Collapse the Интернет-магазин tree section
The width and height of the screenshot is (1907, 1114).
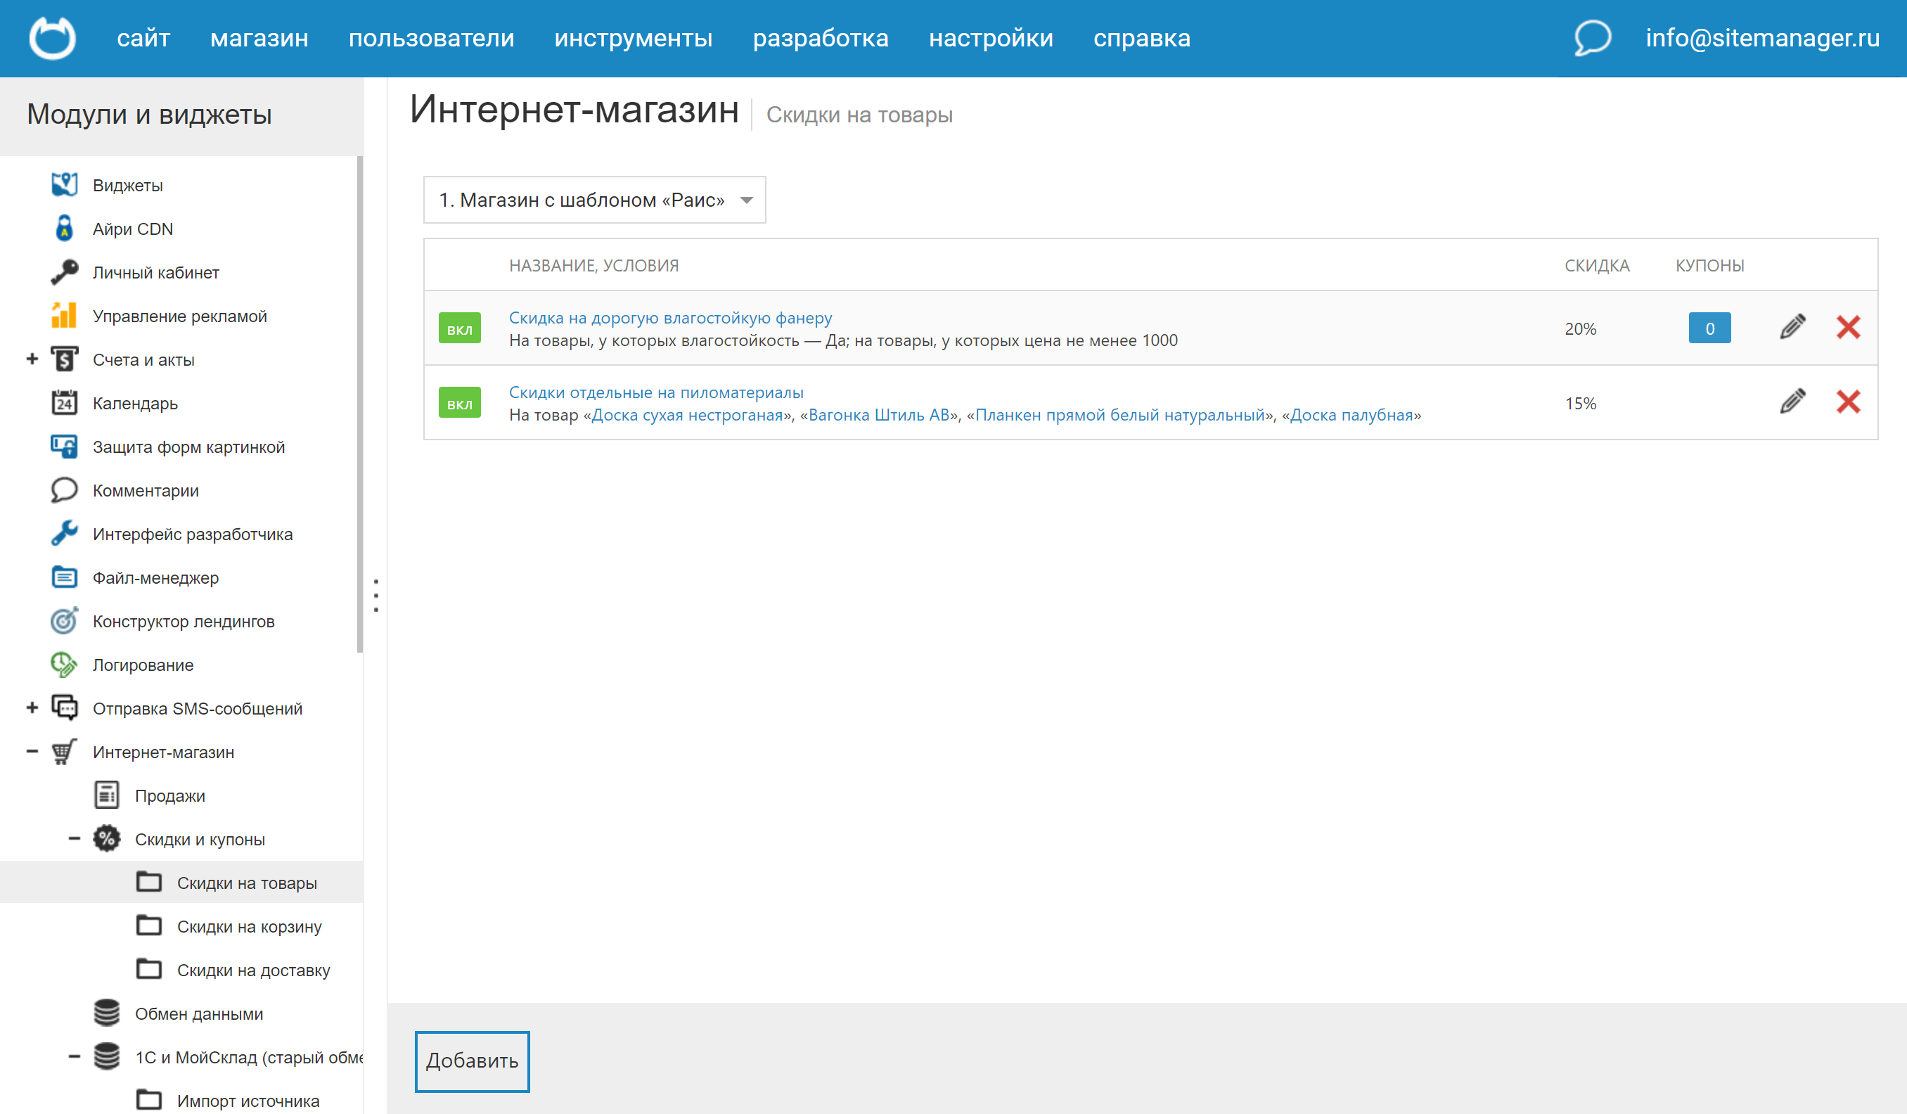click(32, 753)
